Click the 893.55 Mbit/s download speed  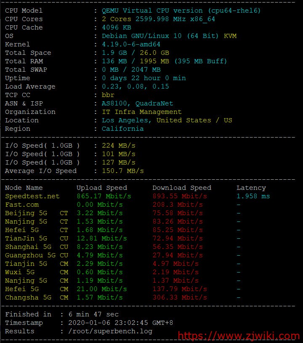click(179, 196)
